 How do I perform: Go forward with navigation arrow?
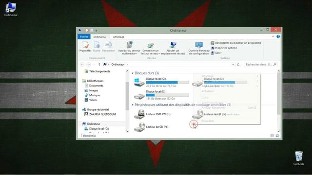tap(89, 65)
